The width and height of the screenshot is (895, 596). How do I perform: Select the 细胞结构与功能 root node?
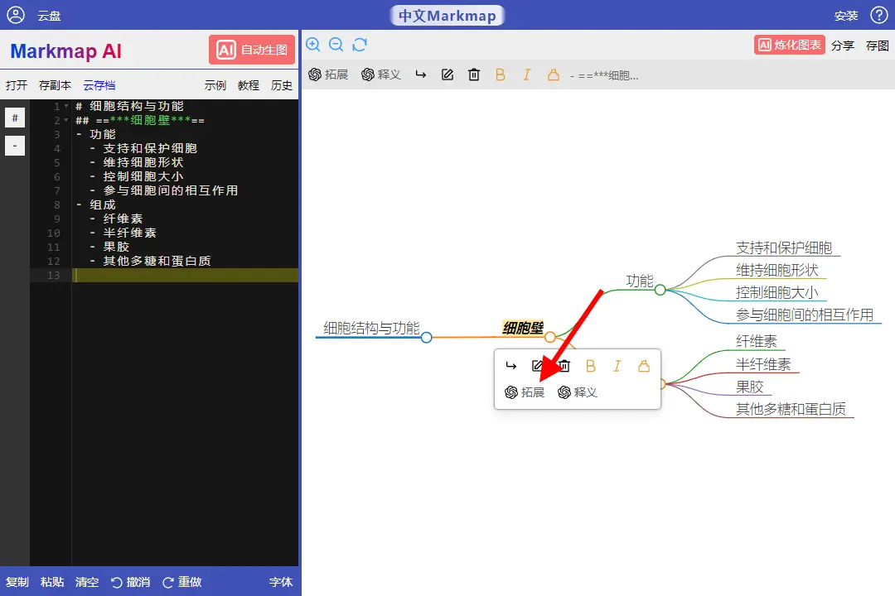click(371, 328)
